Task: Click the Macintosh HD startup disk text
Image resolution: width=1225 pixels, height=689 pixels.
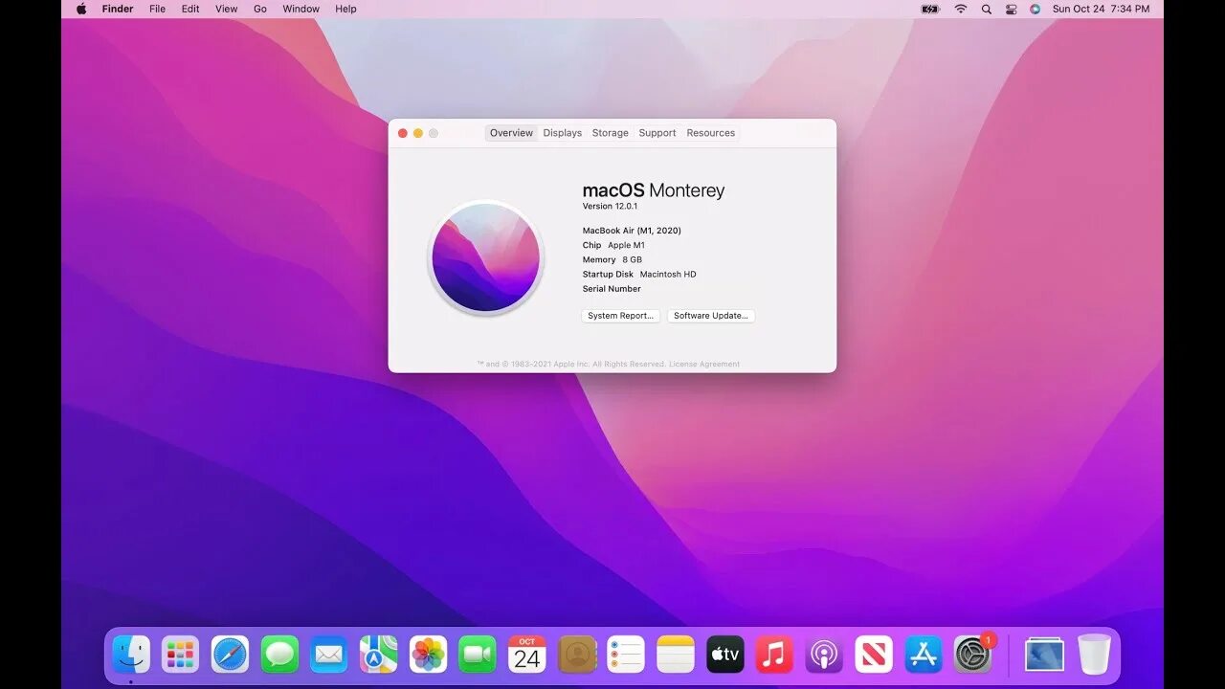Action: [x=668, y=275]
